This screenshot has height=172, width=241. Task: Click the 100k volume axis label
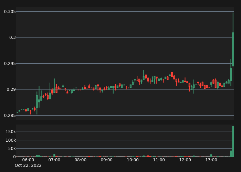(x=11, y=140)
